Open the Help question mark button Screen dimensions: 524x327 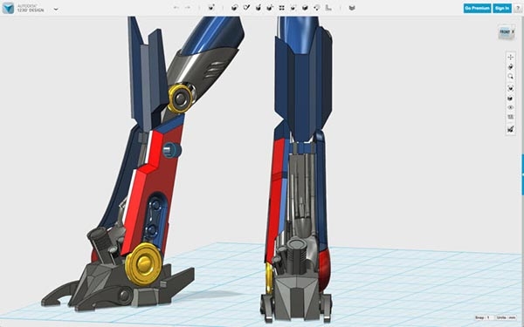(518, 9)
